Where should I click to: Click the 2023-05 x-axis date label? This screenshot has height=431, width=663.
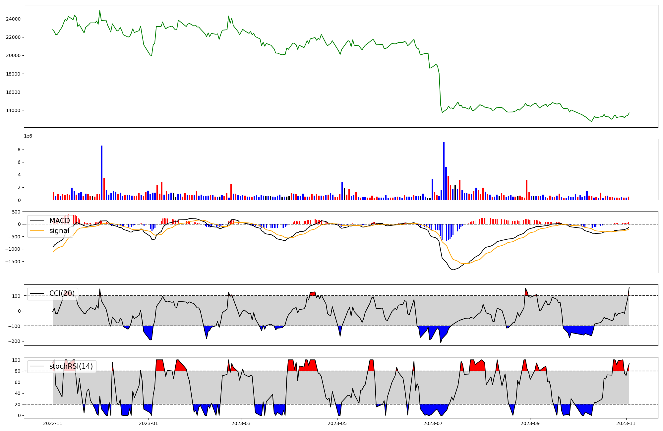click(337, 423)
